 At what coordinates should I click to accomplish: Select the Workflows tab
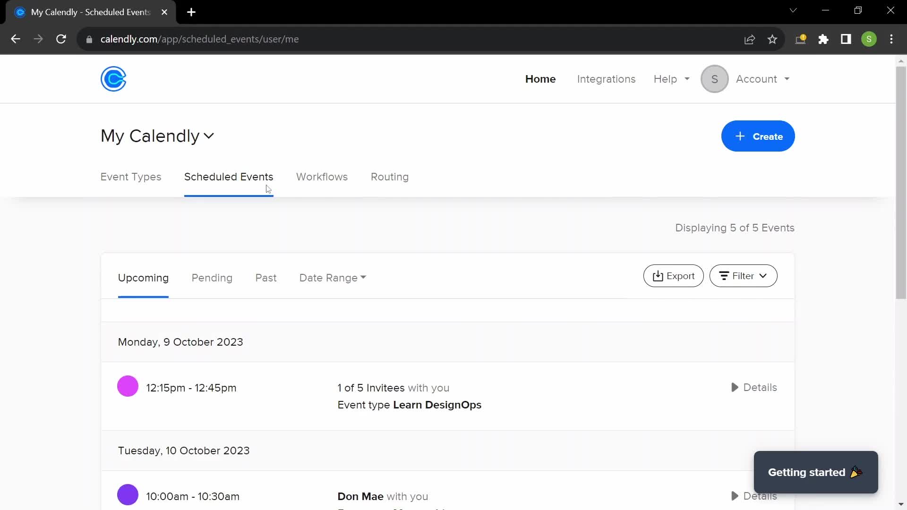pyautogui.click(x=322, y=177)
